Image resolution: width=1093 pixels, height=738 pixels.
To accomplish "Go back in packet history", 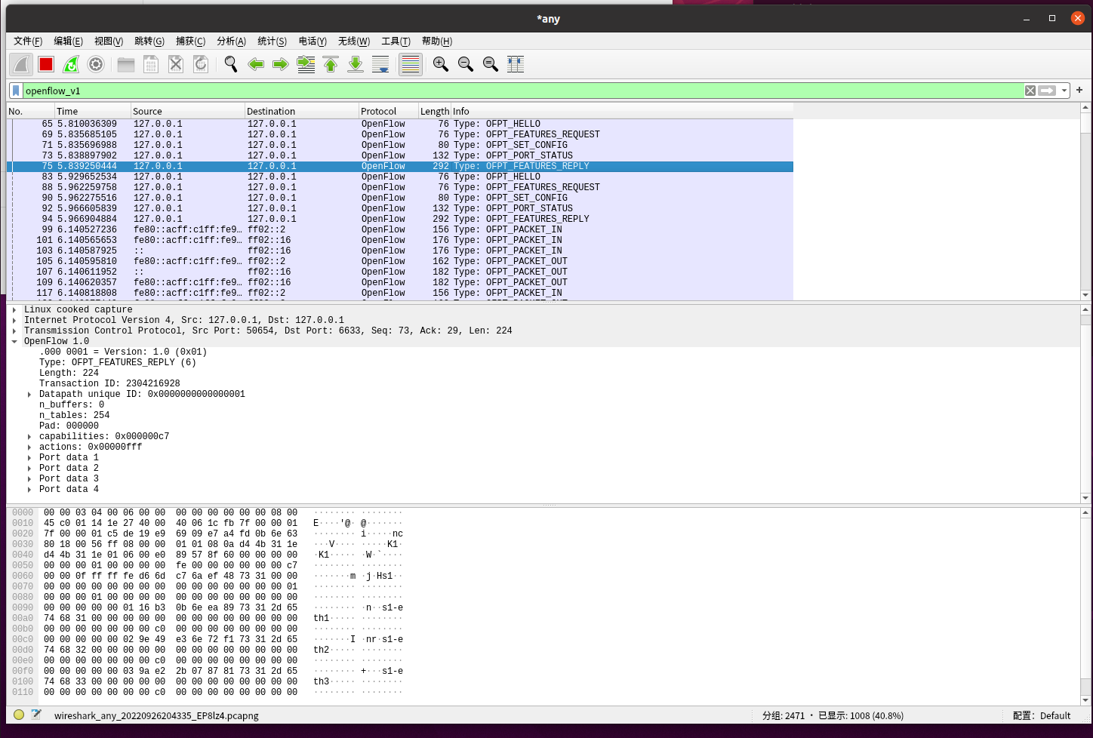I will pos(256,65).
